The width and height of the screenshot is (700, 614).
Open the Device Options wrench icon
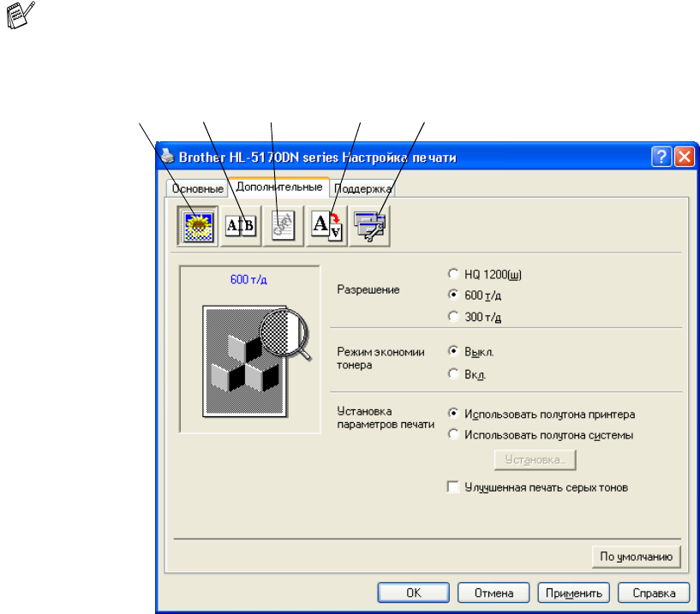[x=369, y=226]
